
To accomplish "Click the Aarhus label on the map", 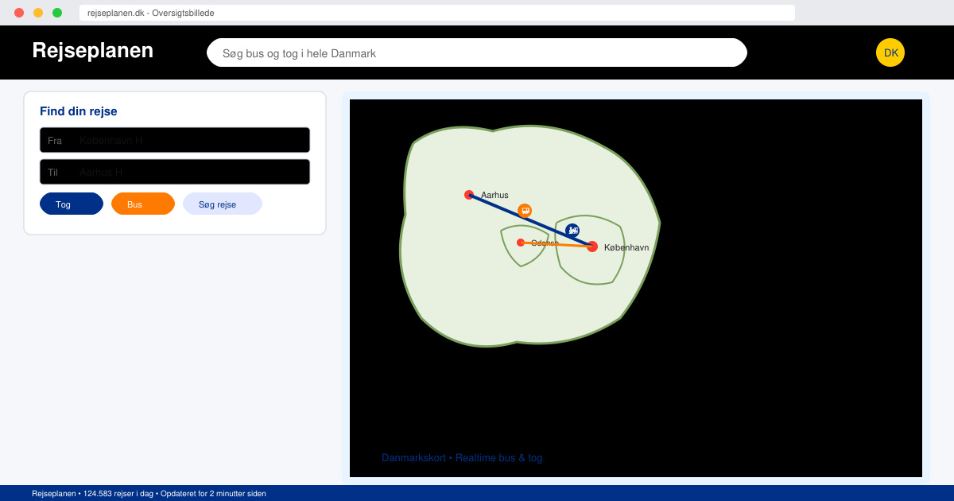I will 494,195.
